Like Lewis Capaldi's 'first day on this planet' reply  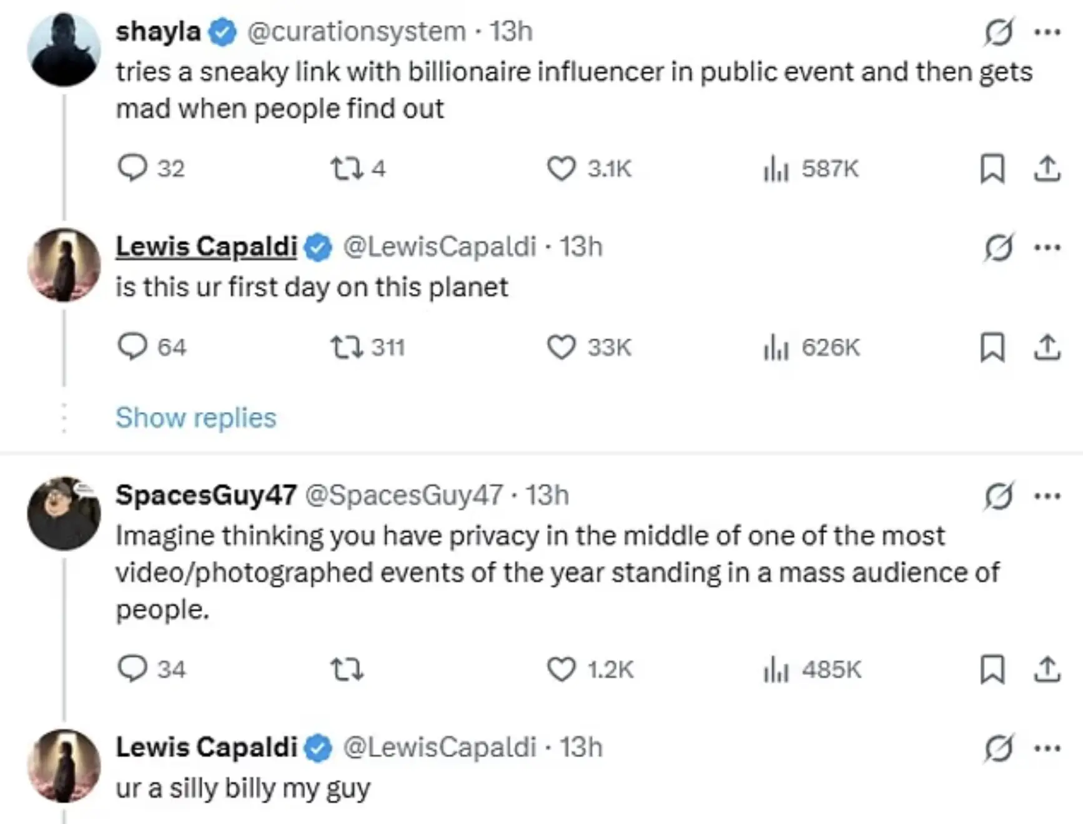coord(561,347)
